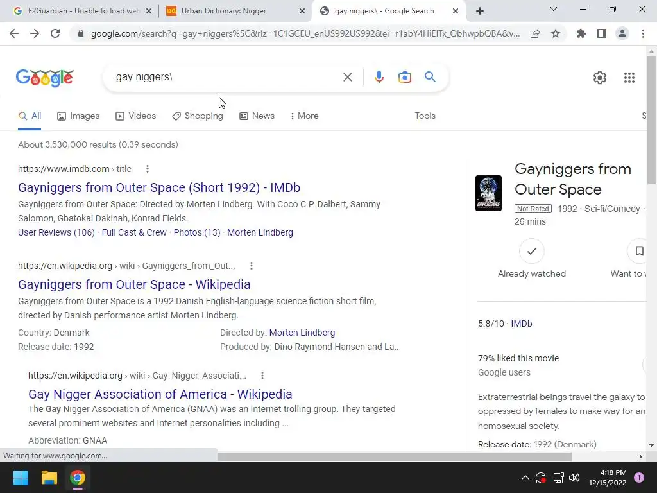The image size is (657, 493).
Task: Click the browser forward arrow
Action: click(35, 33)
